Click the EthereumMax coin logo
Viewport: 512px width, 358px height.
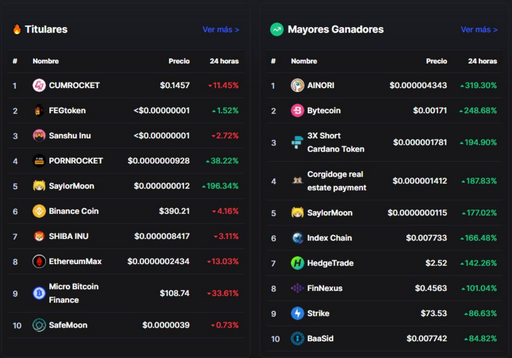(x=39, y=261)
